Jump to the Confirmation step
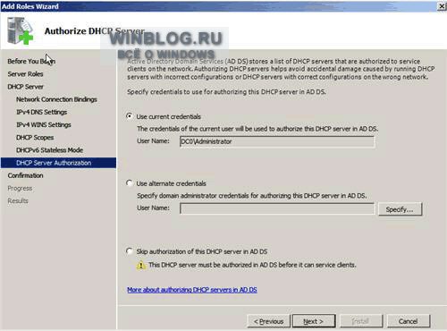 26,175
